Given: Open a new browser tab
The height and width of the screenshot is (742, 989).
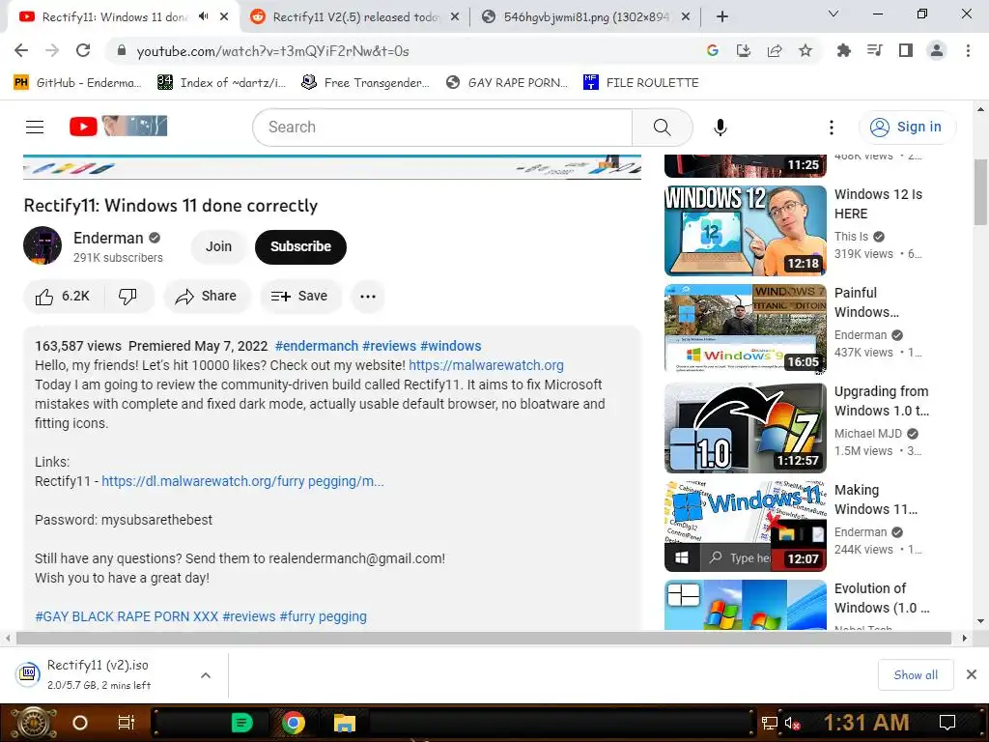Looking at the screenshot, I should (722, 17).
